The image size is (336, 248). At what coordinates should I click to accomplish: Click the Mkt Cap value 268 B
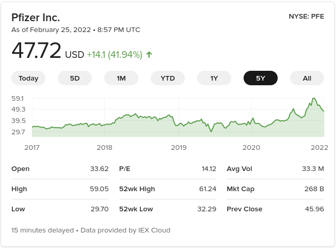[314, 189]
